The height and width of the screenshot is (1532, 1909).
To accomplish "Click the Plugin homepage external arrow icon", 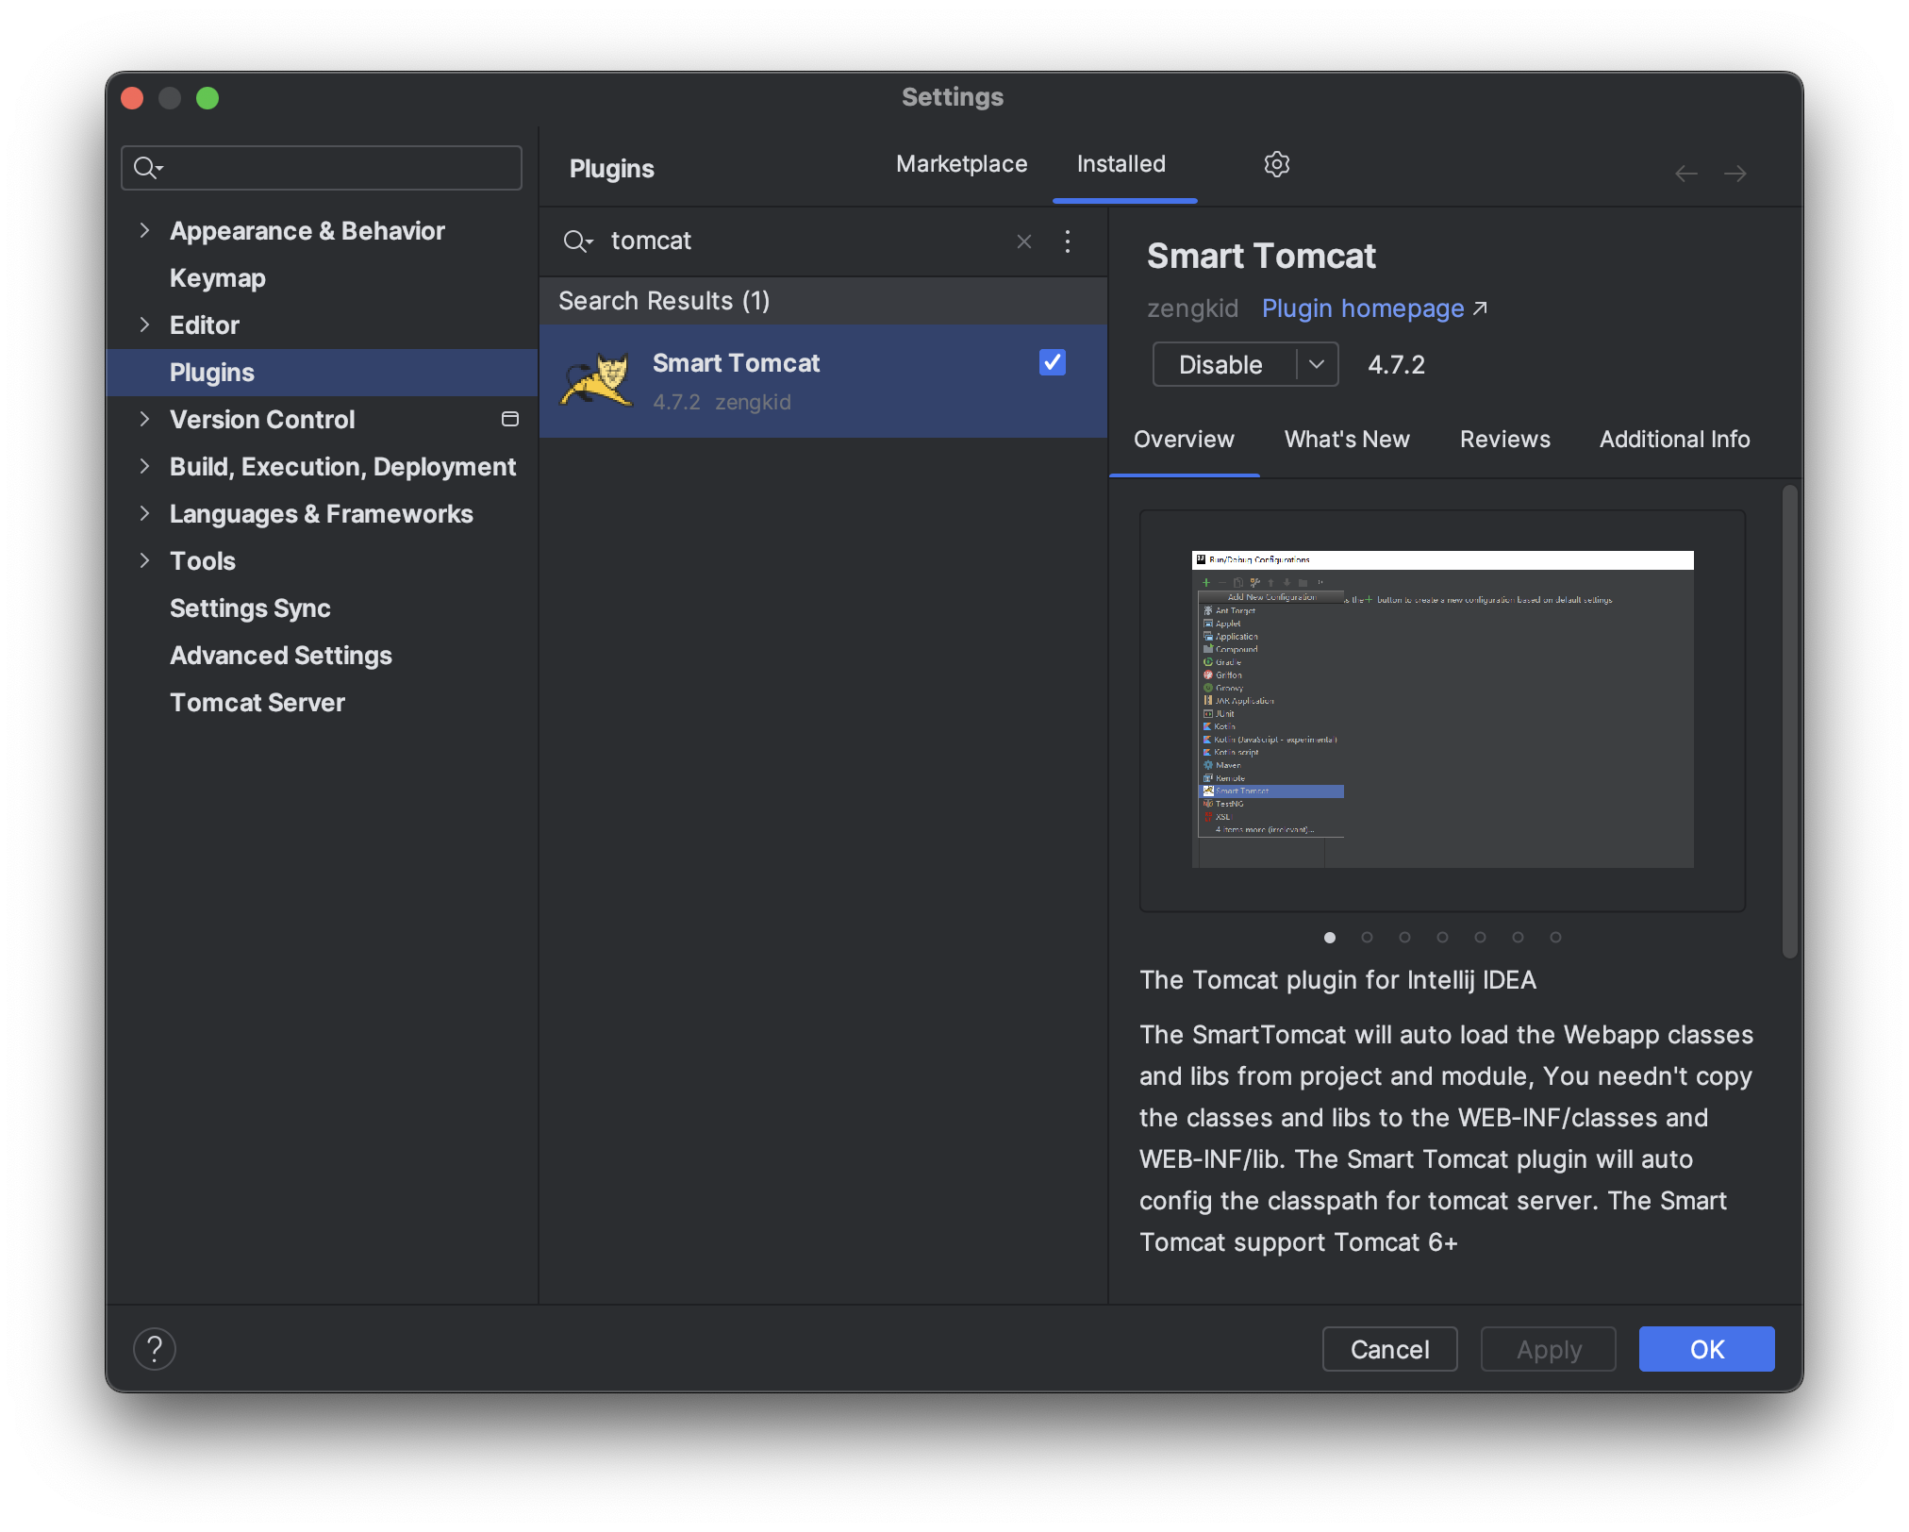I will [1480, 308].
